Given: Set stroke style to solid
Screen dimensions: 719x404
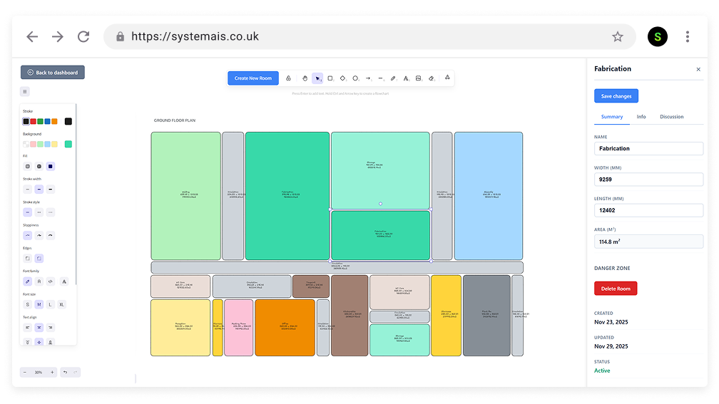Looking at the screenshot, I should 28,212.
